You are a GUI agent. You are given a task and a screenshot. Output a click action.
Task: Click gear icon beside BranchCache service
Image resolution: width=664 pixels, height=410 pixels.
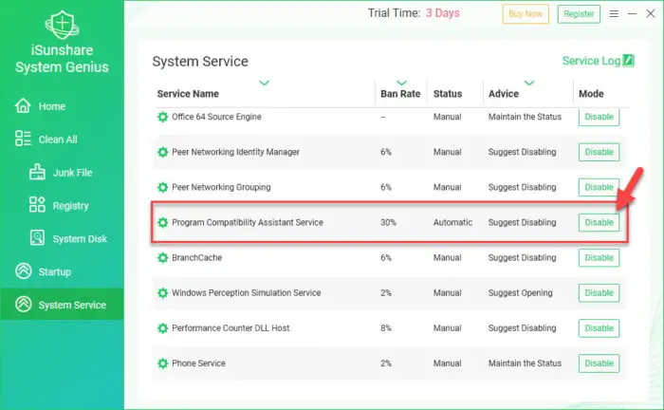click(162, 257)
